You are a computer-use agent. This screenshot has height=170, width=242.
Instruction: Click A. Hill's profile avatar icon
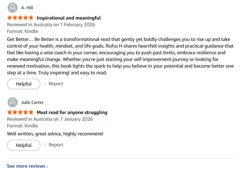pyautogui.click(x=12, y=8)
